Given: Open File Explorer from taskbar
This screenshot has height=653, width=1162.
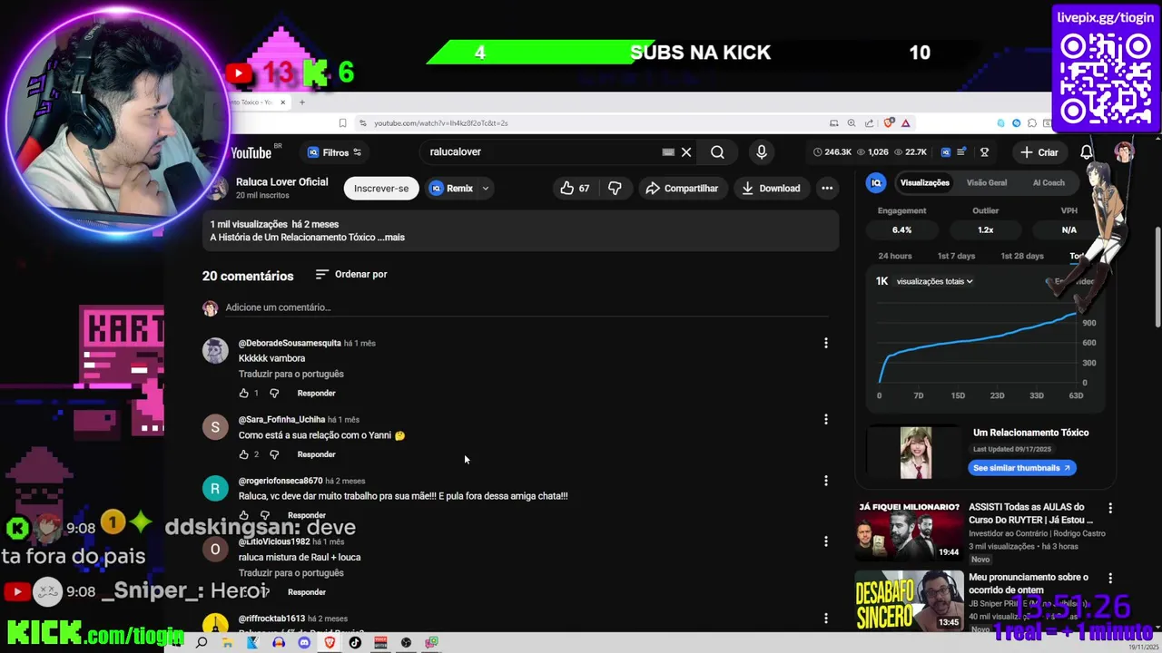Looking at the screenshot, I should 227,643.
